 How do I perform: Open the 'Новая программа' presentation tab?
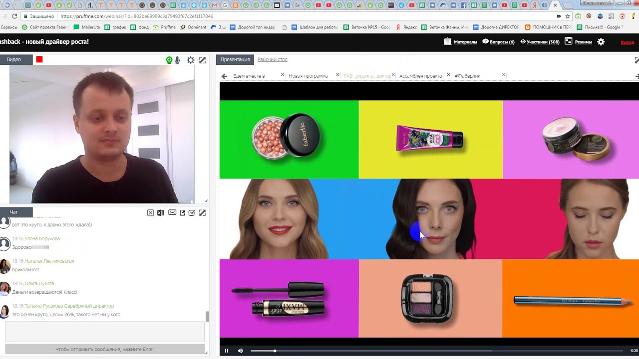(x=308, y=76)
